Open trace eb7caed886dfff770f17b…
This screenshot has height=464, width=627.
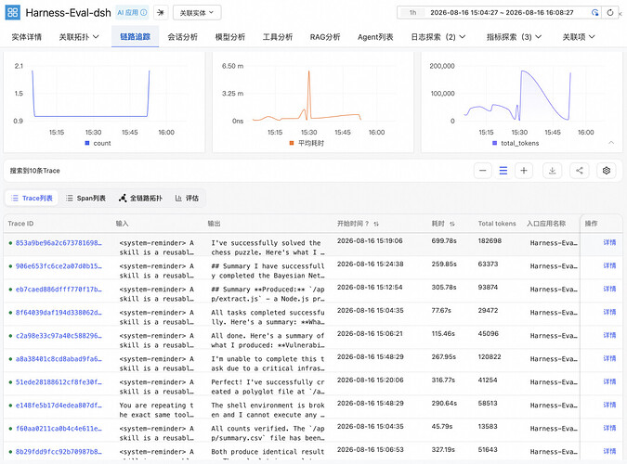(59, 289)
